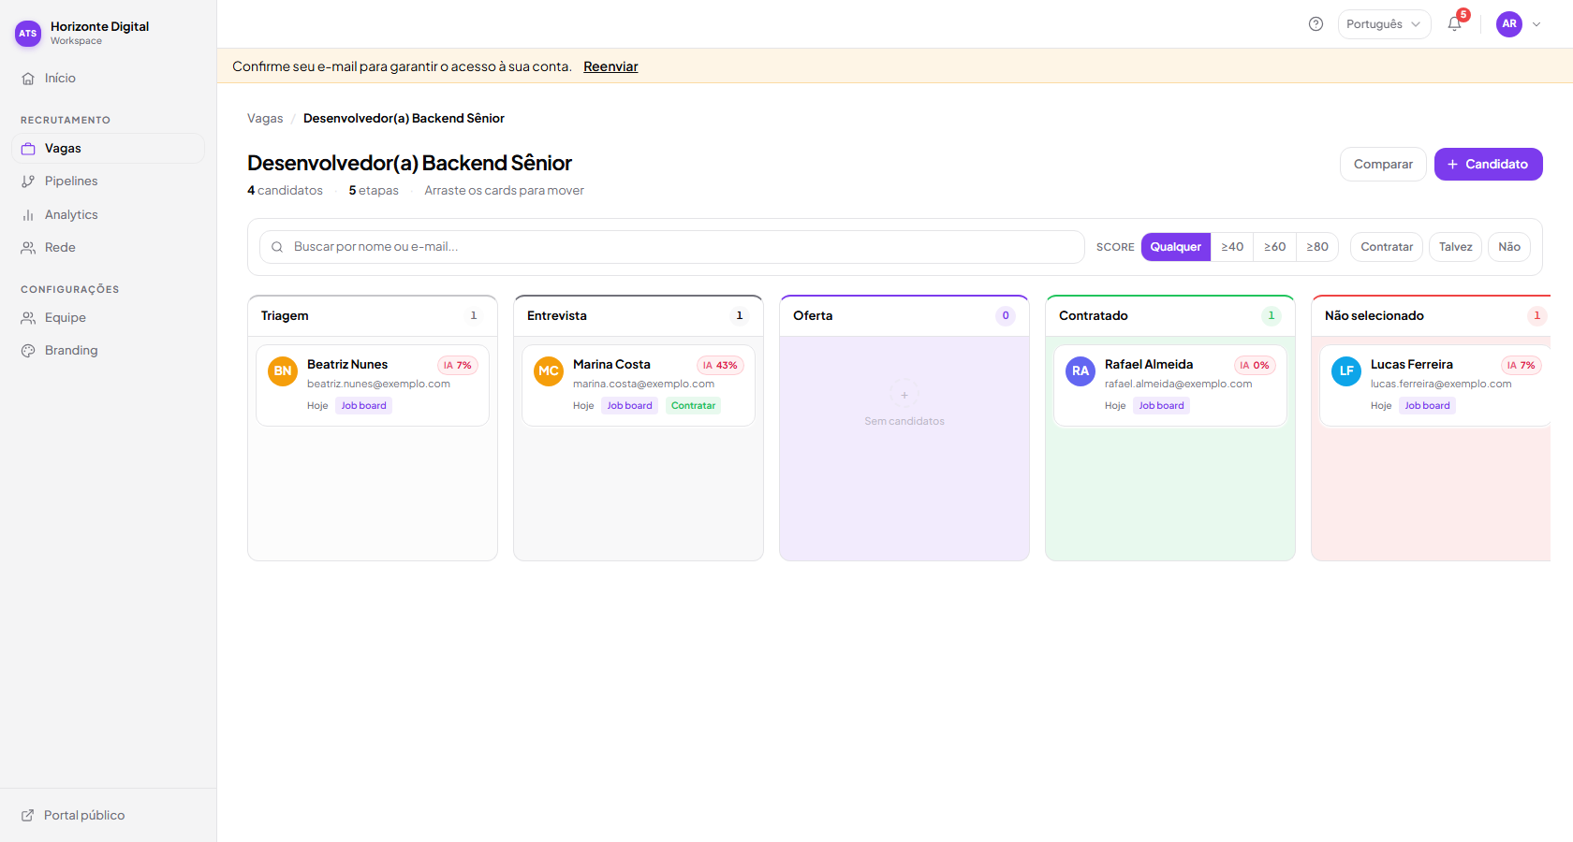Click the Horizonte Digital workspace name

[x=99, y=26]
